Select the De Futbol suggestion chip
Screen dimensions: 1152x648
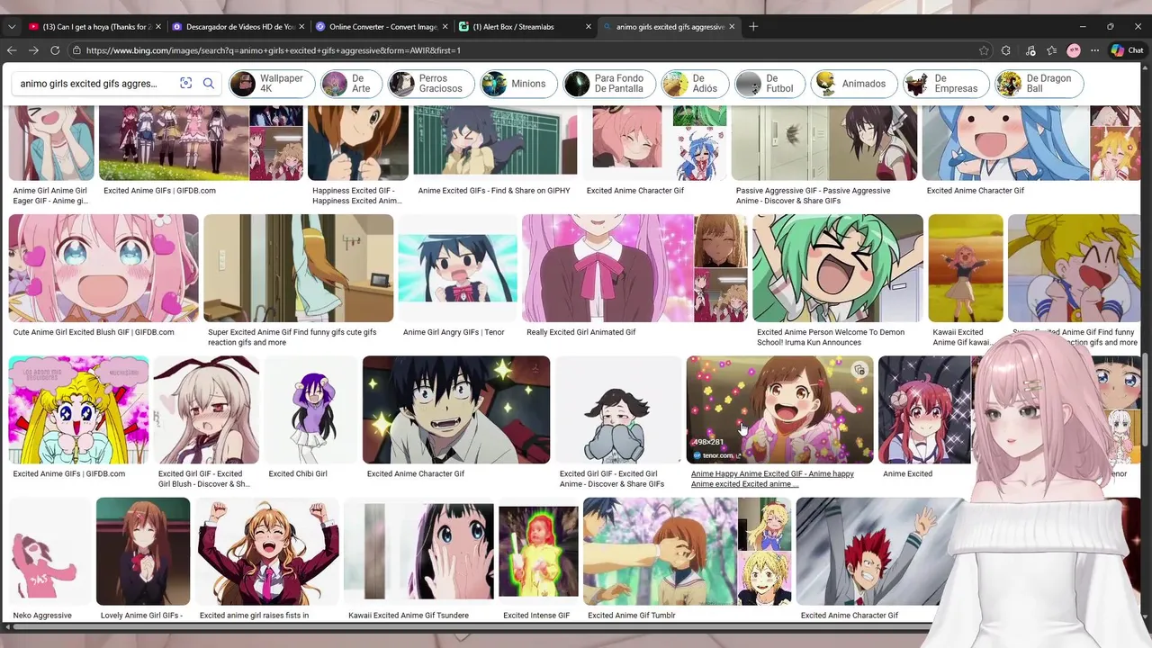click(x=769, y=84)
